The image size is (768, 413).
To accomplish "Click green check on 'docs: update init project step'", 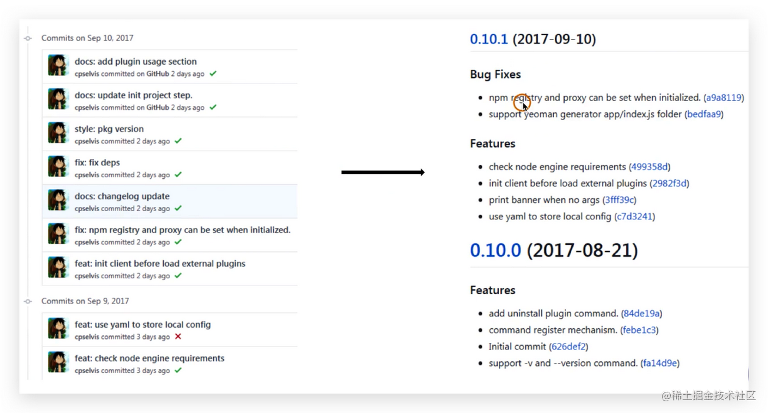I will [213, 108].
